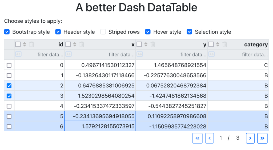The image size is (273, 150).
Task: Jump to the last page
Action: click(x=262, y=138)
